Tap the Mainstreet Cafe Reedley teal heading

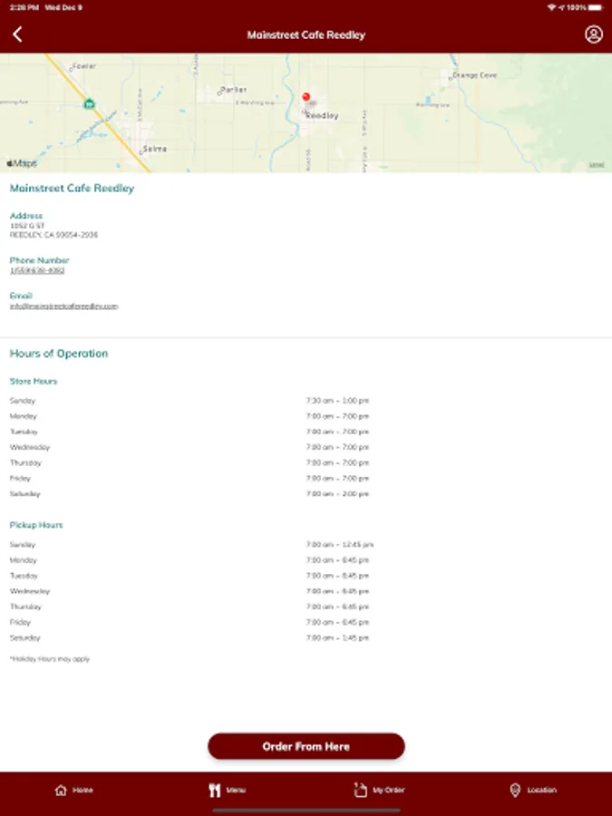pos(72,189)
